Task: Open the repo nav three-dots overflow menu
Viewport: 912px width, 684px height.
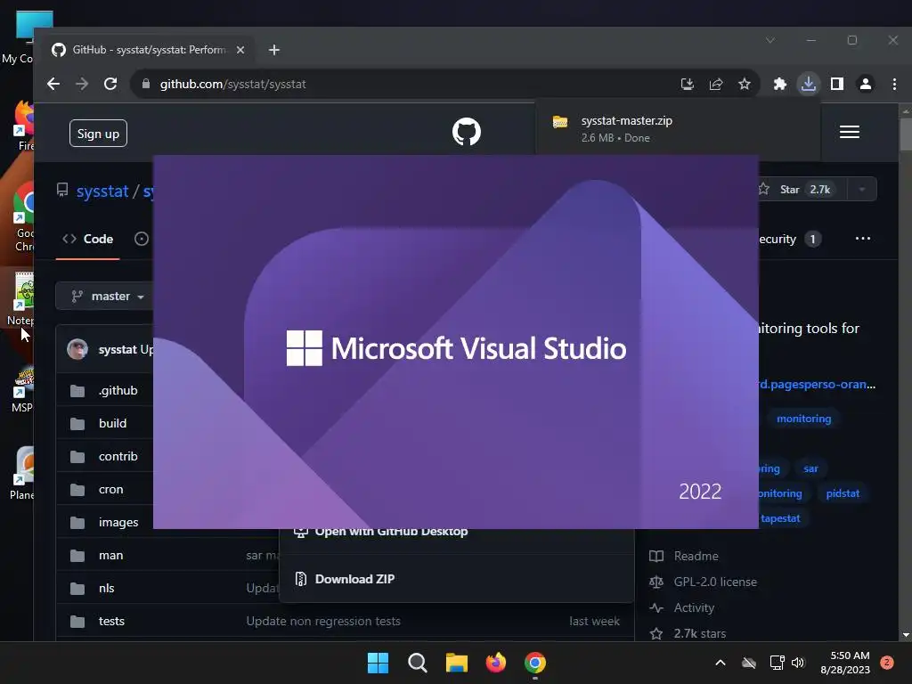Action: [863, 239]
